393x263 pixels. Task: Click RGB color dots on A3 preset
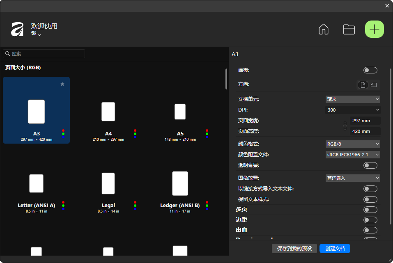pyautogui.click(x=63, y=134)
